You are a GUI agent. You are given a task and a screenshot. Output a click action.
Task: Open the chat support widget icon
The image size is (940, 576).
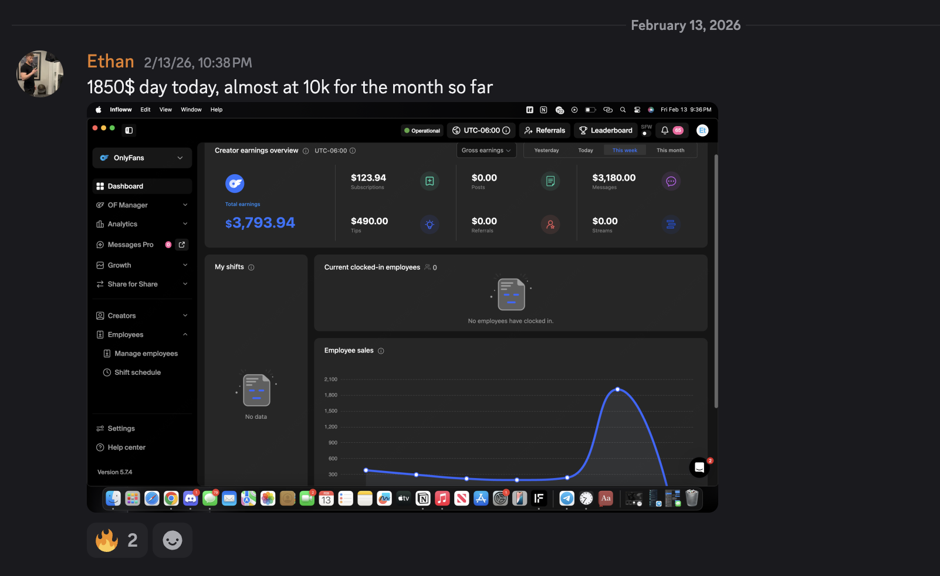pyautogui.click(x=699, y=467)
